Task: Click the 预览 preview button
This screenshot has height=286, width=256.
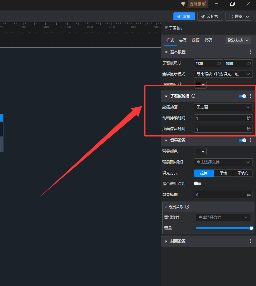Action: click(x=236, y=17)
